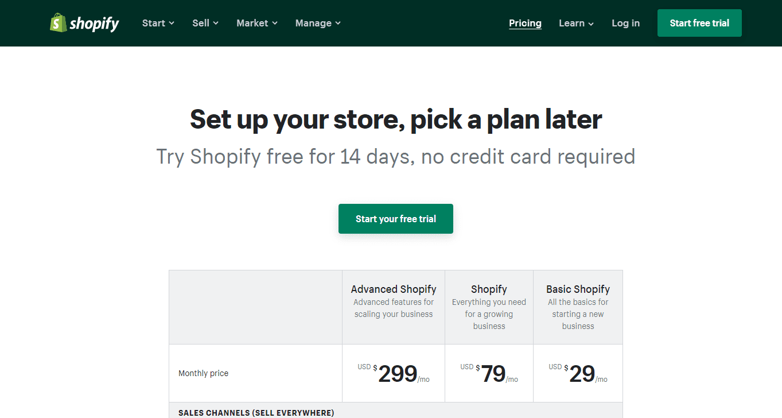Click the Start chevron arrow
Screen dimensions: 782x418
171,24
